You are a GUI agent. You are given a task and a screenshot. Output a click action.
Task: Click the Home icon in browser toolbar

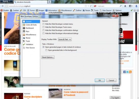(125, 6)
